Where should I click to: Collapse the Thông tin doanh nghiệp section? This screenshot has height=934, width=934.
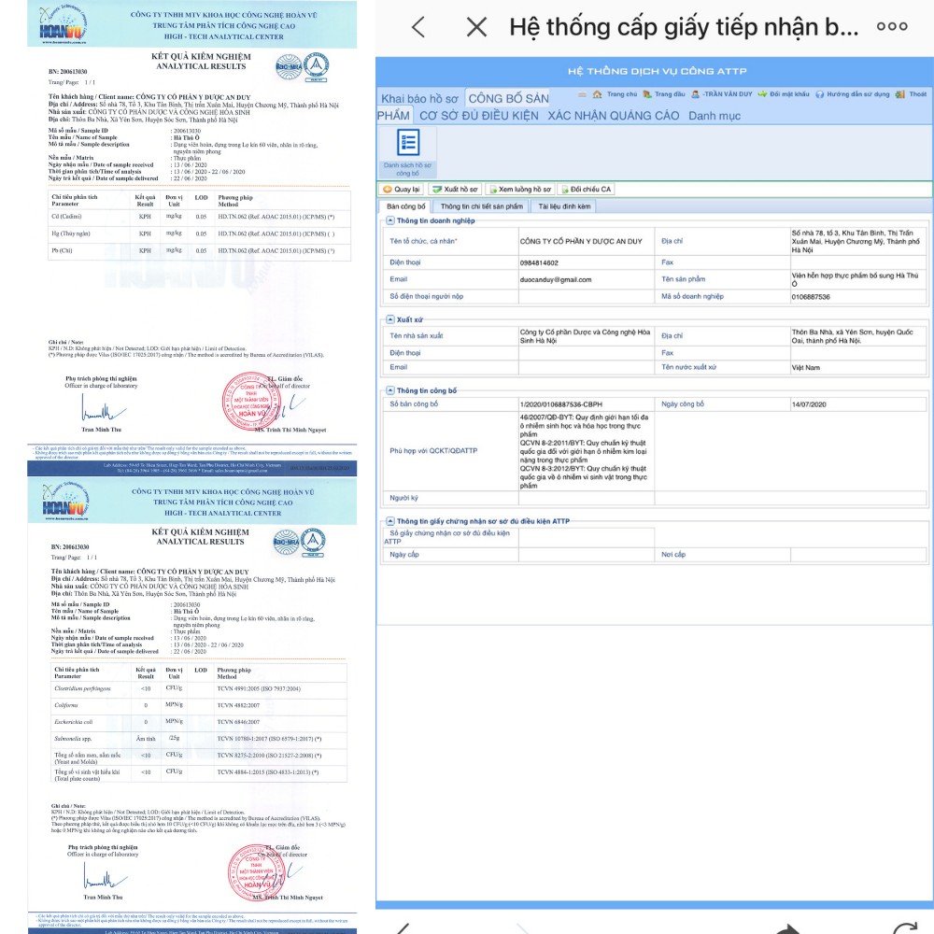(x=389, y=220)
